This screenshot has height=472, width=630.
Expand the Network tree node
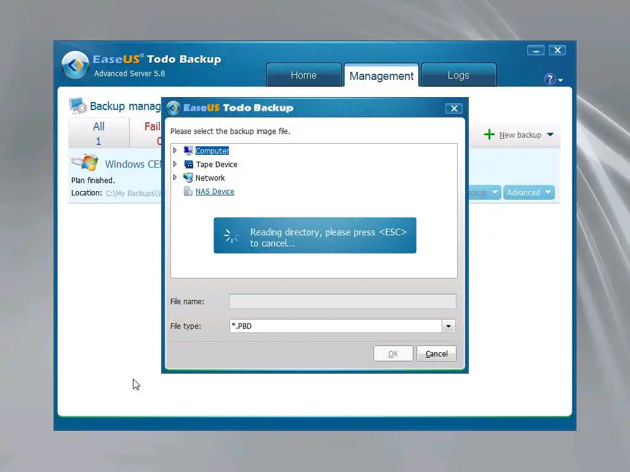(x=175, y=178)
